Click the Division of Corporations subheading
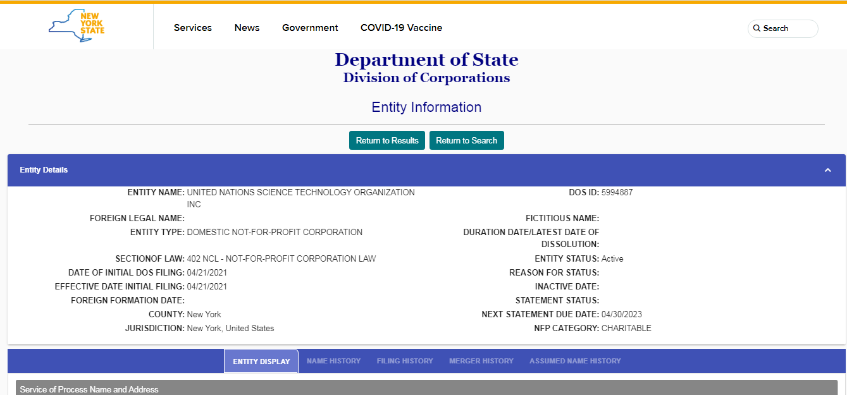 pos(426,78)
